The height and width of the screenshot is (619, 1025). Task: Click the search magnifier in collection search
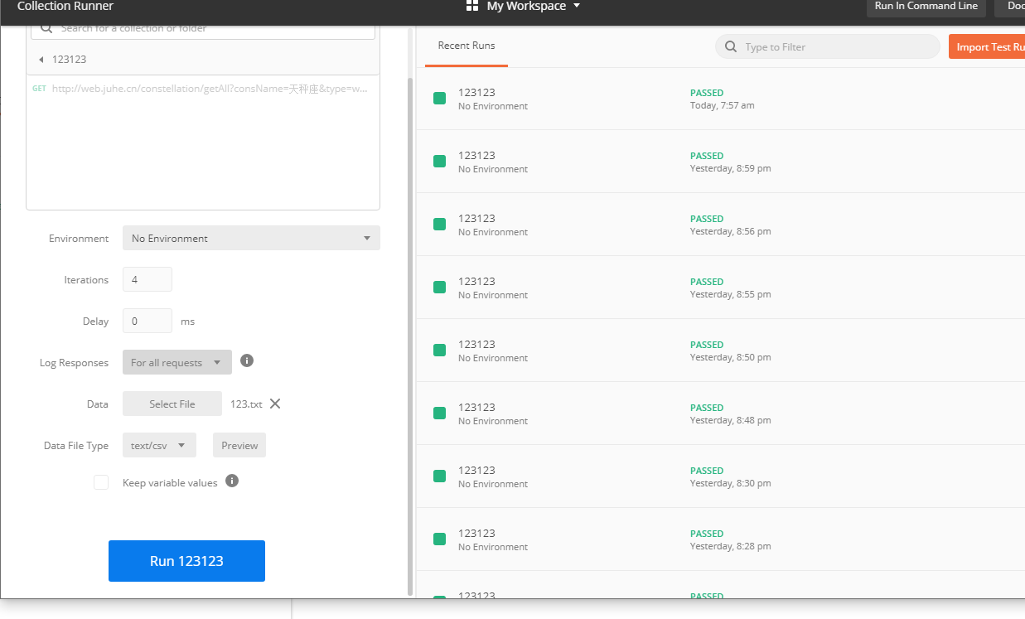[45, 28]
